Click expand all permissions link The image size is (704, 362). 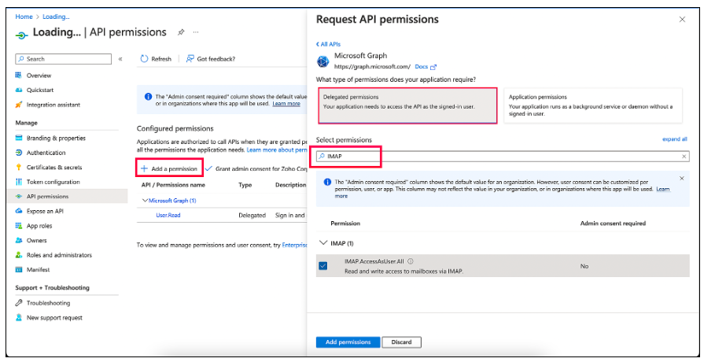[x=675, y=139]
